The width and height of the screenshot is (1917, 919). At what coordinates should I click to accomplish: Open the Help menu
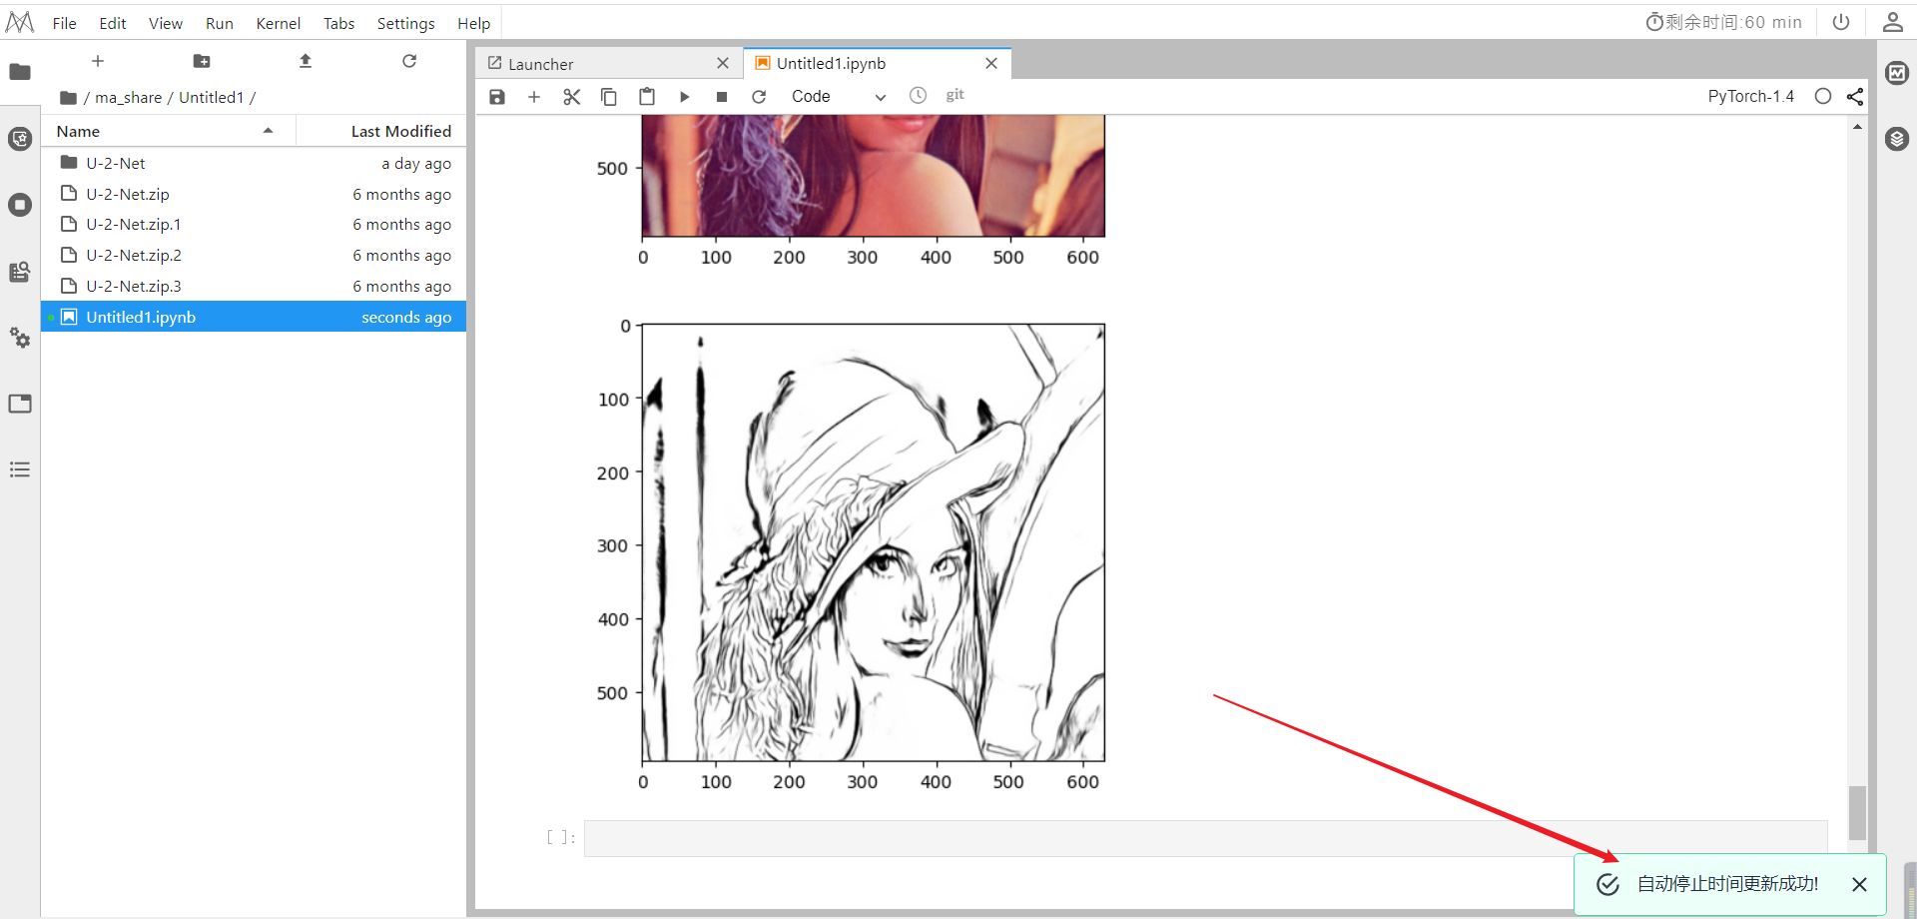[474, 23]
